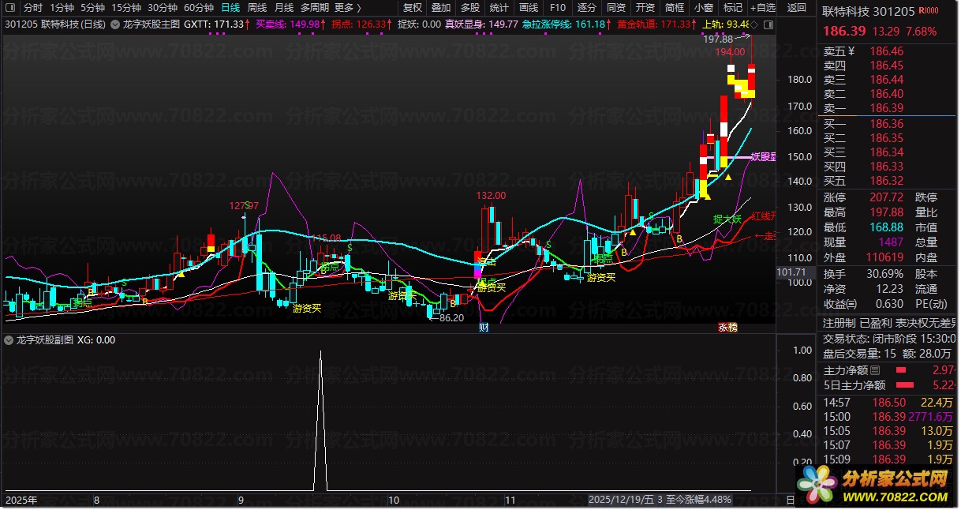Click the 卖五 price 186.46
Viewport: 961px width, 510px height.
coord(887,51)
